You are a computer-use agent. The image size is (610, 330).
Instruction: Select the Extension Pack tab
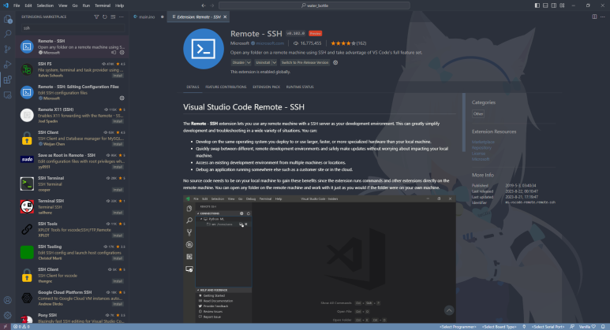point(267,87)
